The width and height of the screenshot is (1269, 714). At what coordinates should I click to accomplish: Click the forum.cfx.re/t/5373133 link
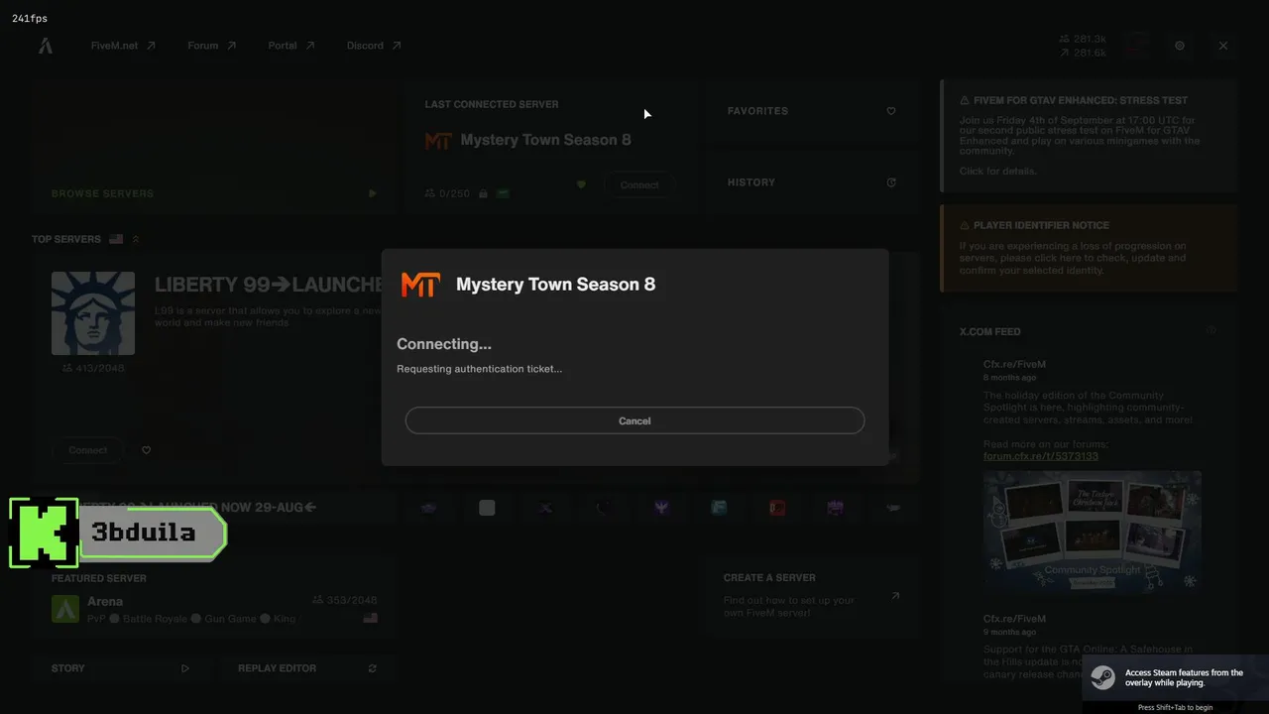[x=1041, y=456]
